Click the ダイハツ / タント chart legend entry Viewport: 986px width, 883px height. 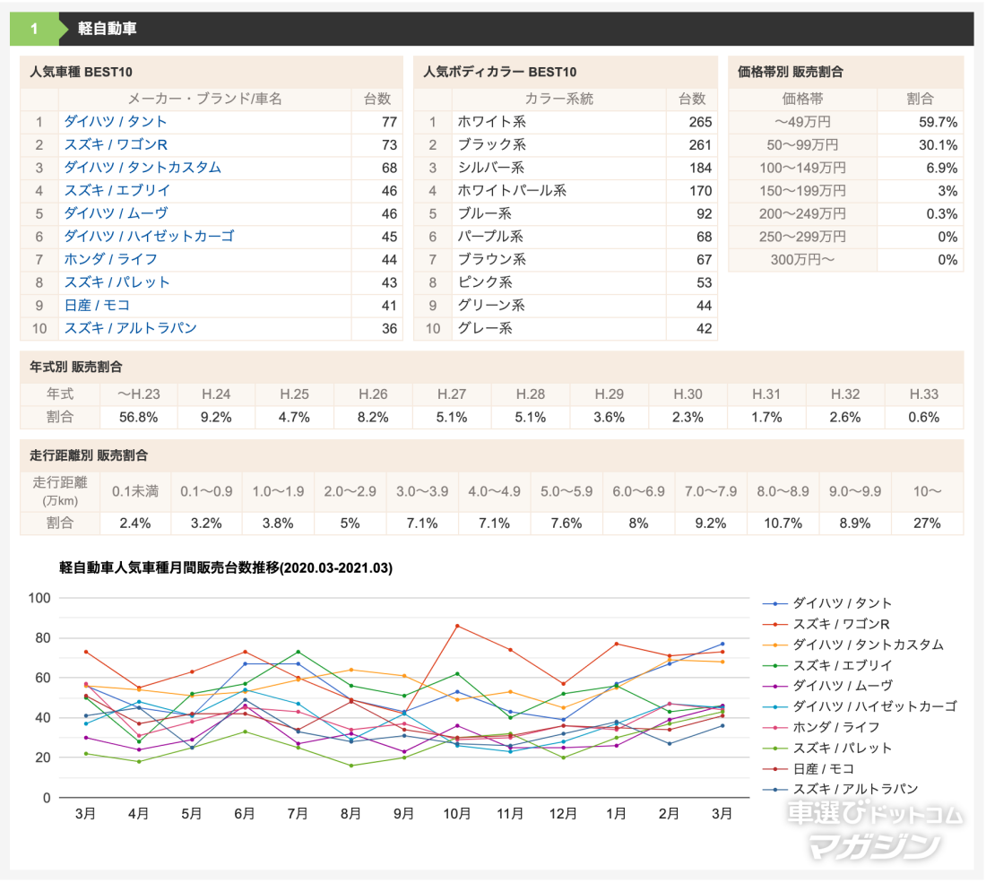827,603
